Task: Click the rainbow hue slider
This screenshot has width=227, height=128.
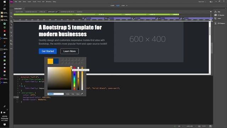Action: click(74, 78)
